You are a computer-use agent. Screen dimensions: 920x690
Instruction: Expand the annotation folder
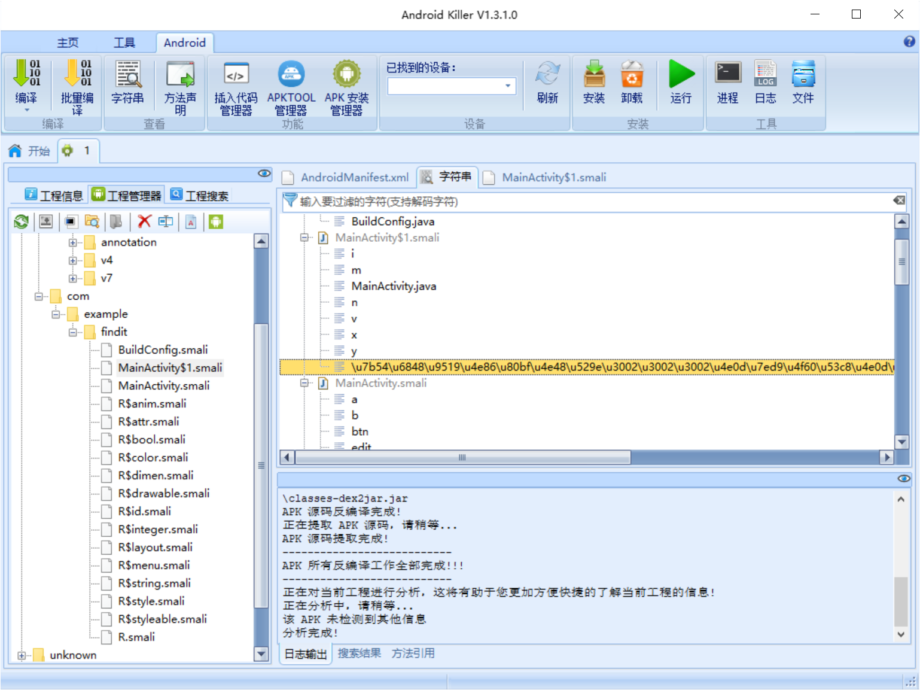tap(72, 242)
